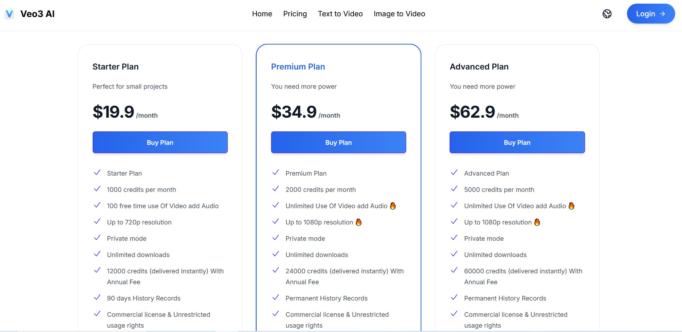Buy the Premium Plan at $34.9

[338, 142]
